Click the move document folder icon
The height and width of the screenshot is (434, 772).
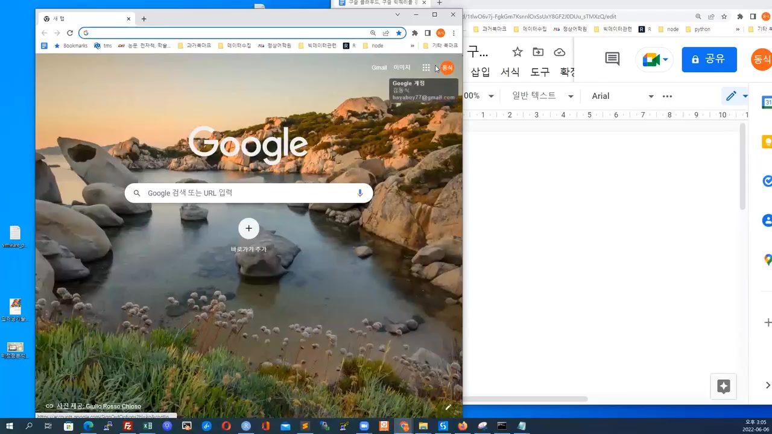(538, 52)
